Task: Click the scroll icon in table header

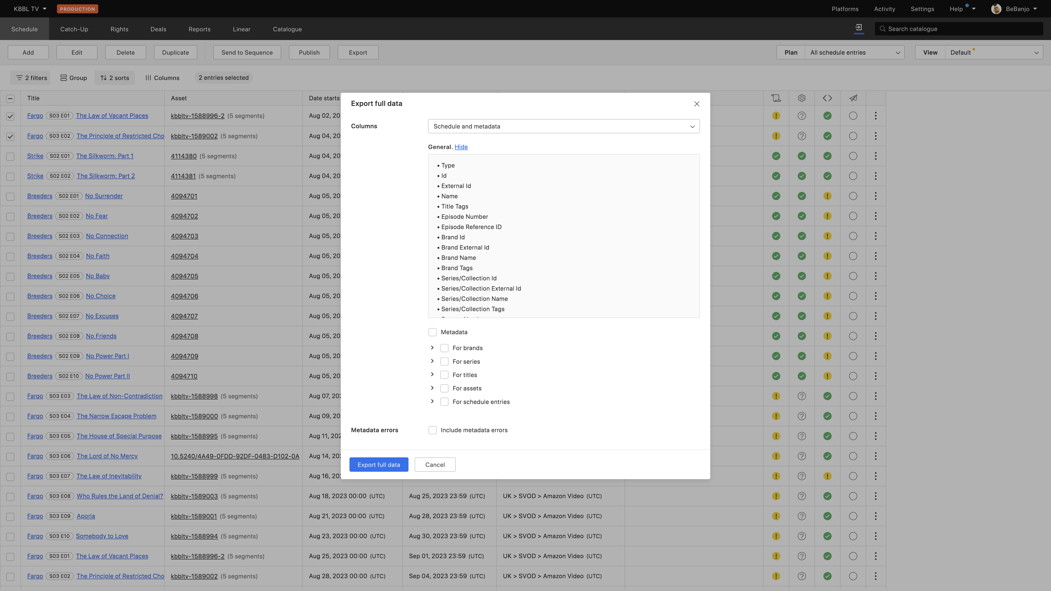Action: point(776,98)
